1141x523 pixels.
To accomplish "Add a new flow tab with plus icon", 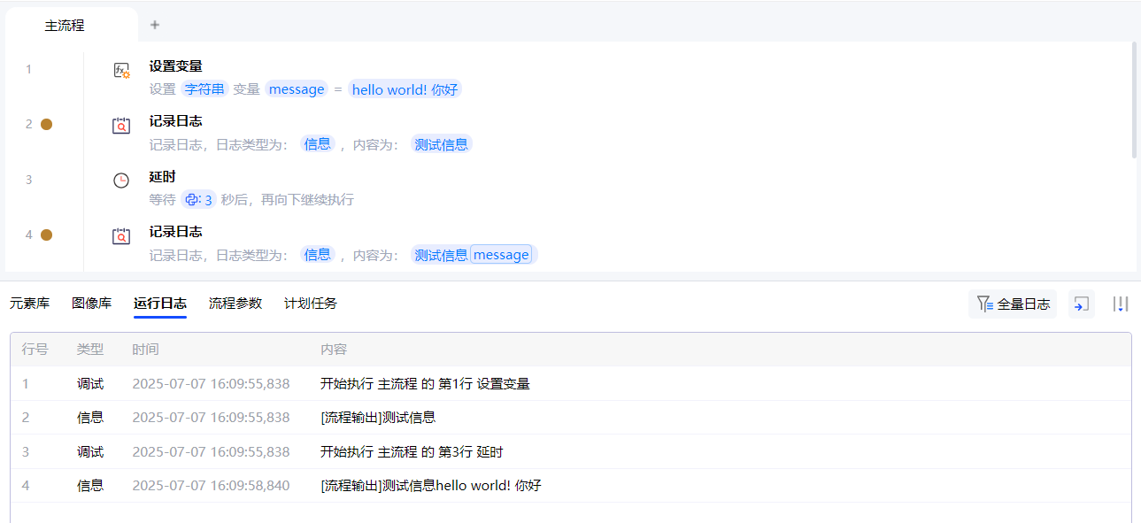I will coord(155,25).
